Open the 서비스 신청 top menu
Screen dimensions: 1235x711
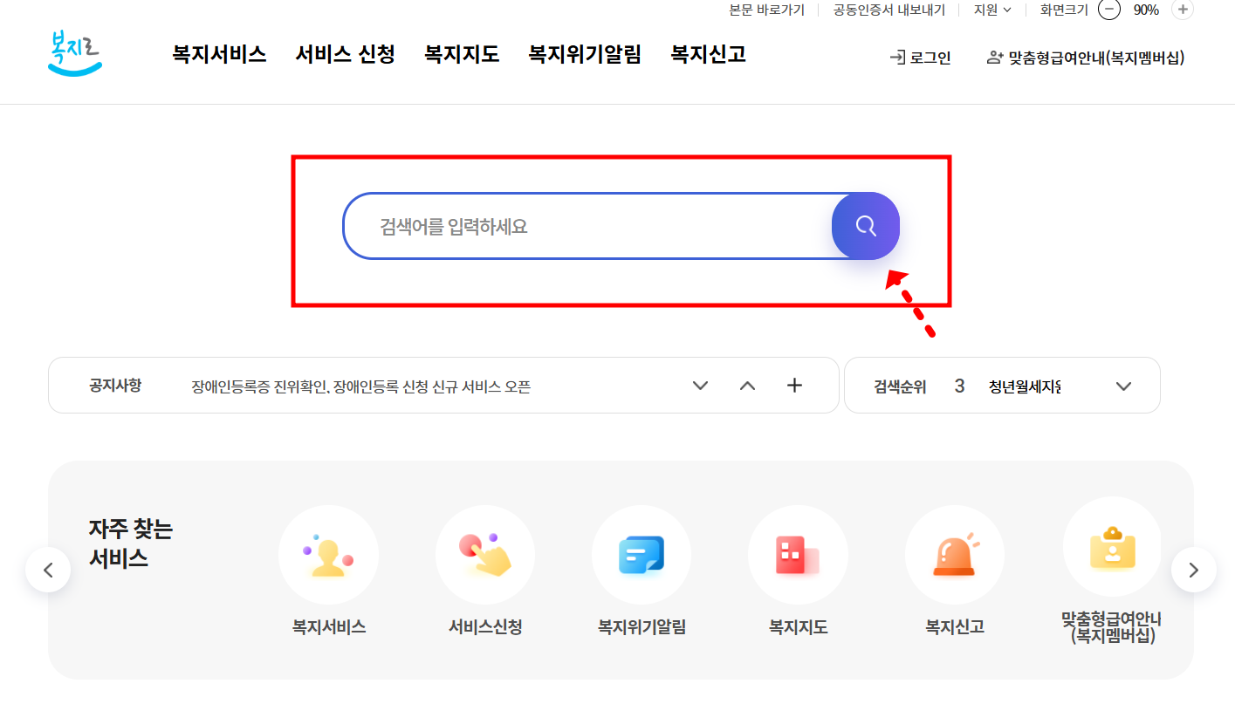point(345,54)
